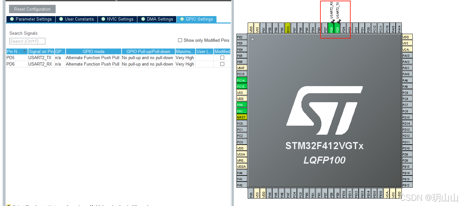This screenshot has height=206, width=460.
Task: Check the Modified checkbox for PD5 row
Action: pos(222,58)
